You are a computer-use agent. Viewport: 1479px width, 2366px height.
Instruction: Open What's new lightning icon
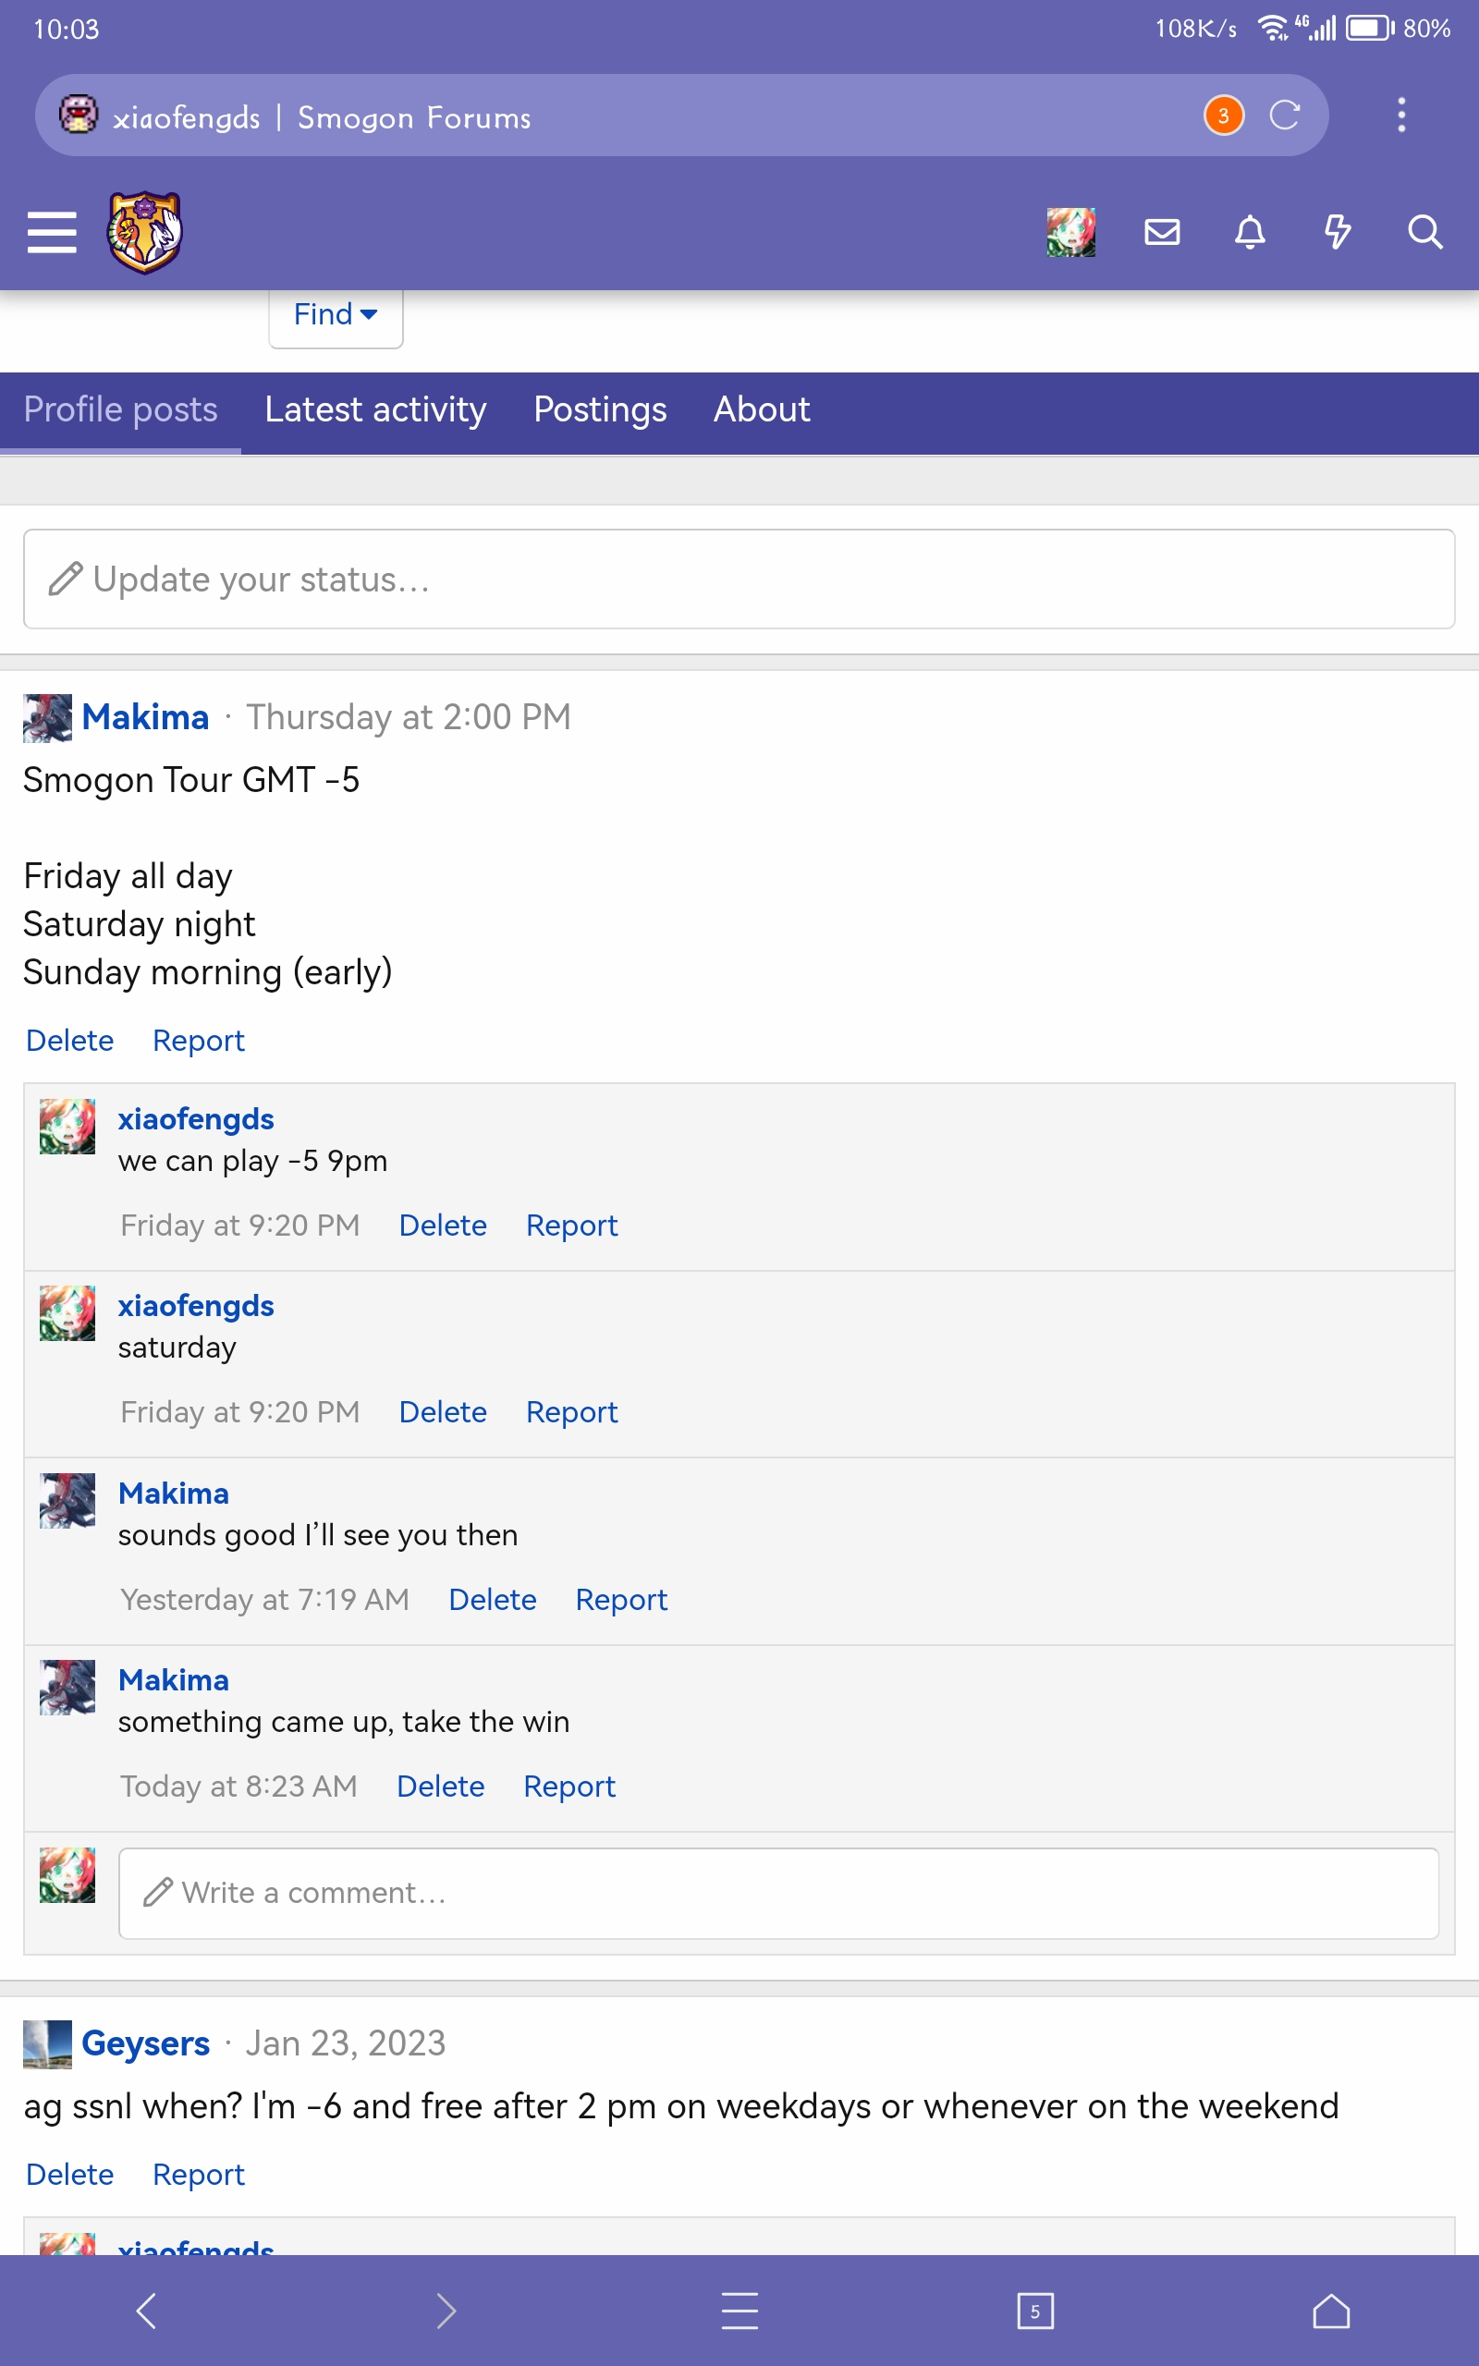click(1338, 232)
